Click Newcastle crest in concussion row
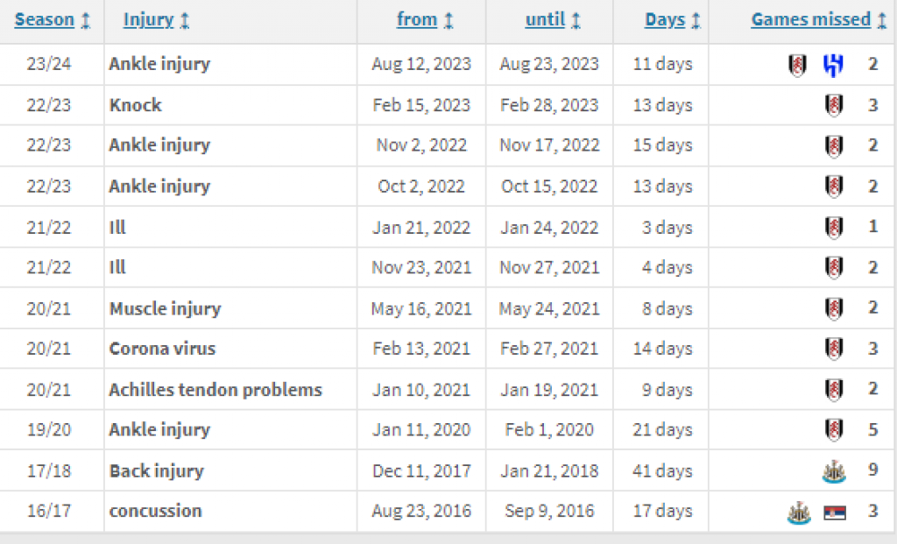Image resolution: width=897 pixels, height=544 pixels. [798, 512]
